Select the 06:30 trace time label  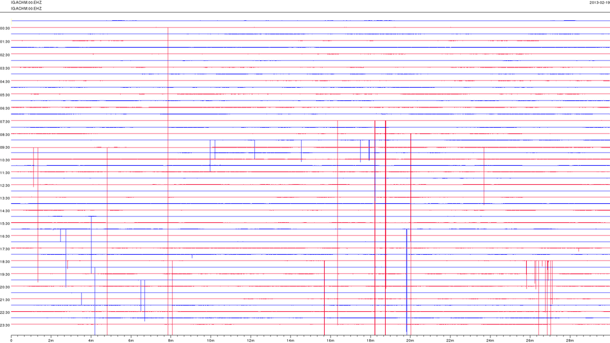4,108
